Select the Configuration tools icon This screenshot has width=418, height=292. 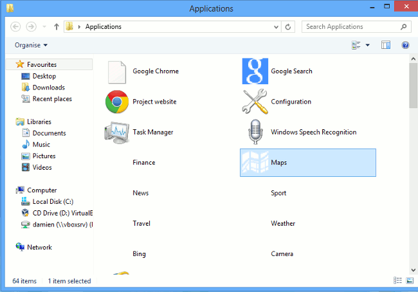click(255, 102)
